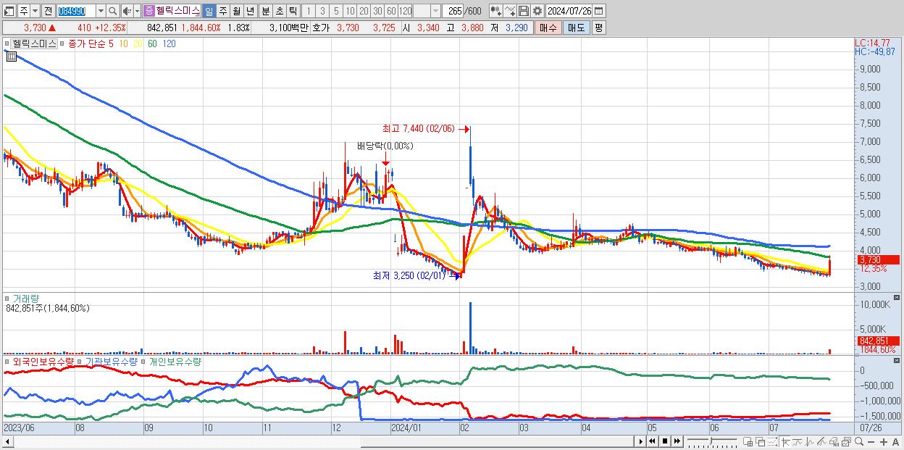Select interval 120 button
Viewport: 904px width, 450px height.
coord(406,11)
